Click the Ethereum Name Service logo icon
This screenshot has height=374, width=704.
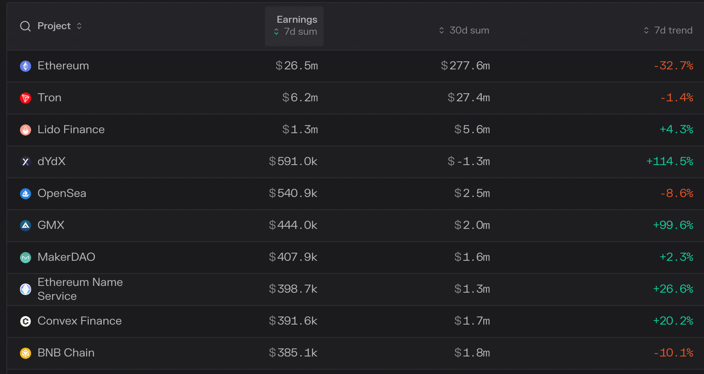(x=26, y=289)
